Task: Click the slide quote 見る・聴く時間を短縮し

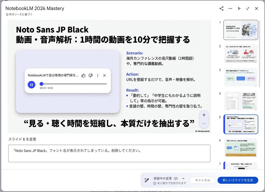Action: click(x=109, y=123)
